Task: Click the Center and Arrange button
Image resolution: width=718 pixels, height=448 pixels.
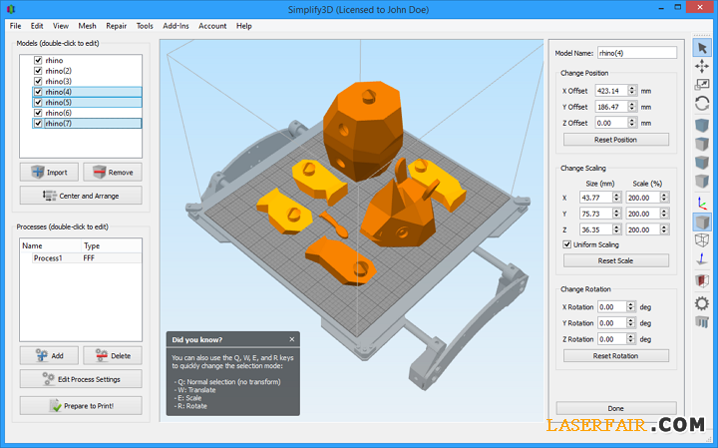Action: click(x=81, y=196)
